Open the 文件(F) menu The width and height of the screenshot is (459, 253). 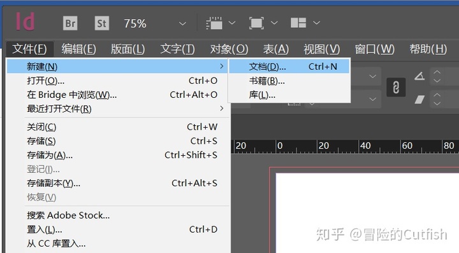click(29, 49)
